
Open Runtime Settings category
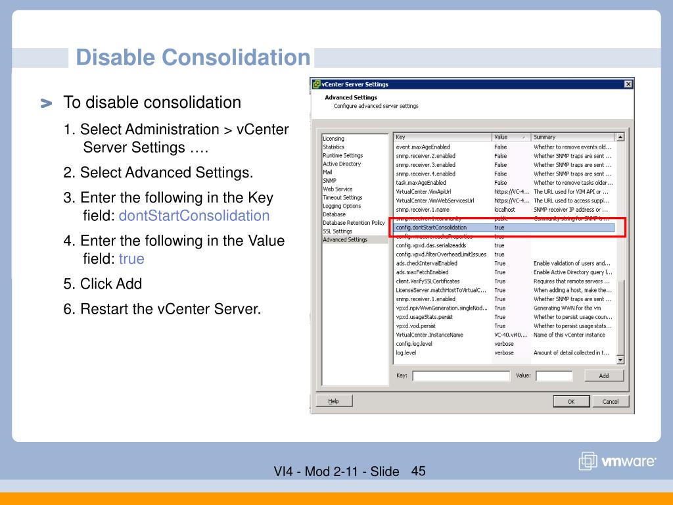click(x=343, y=155)
